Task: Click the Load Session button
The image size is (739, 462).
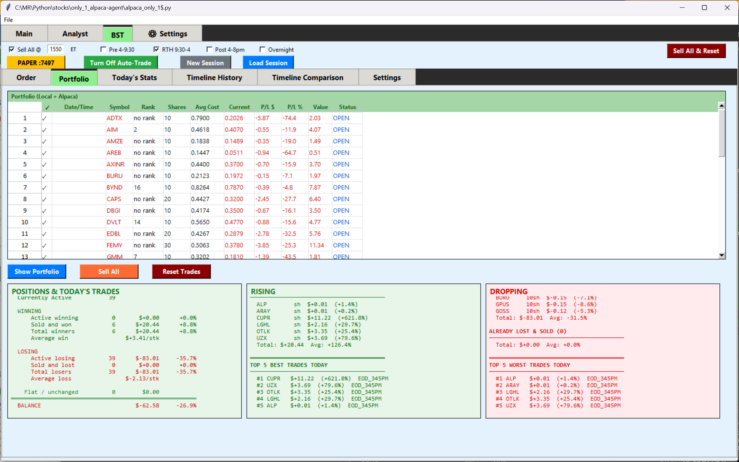Action: 268,63
